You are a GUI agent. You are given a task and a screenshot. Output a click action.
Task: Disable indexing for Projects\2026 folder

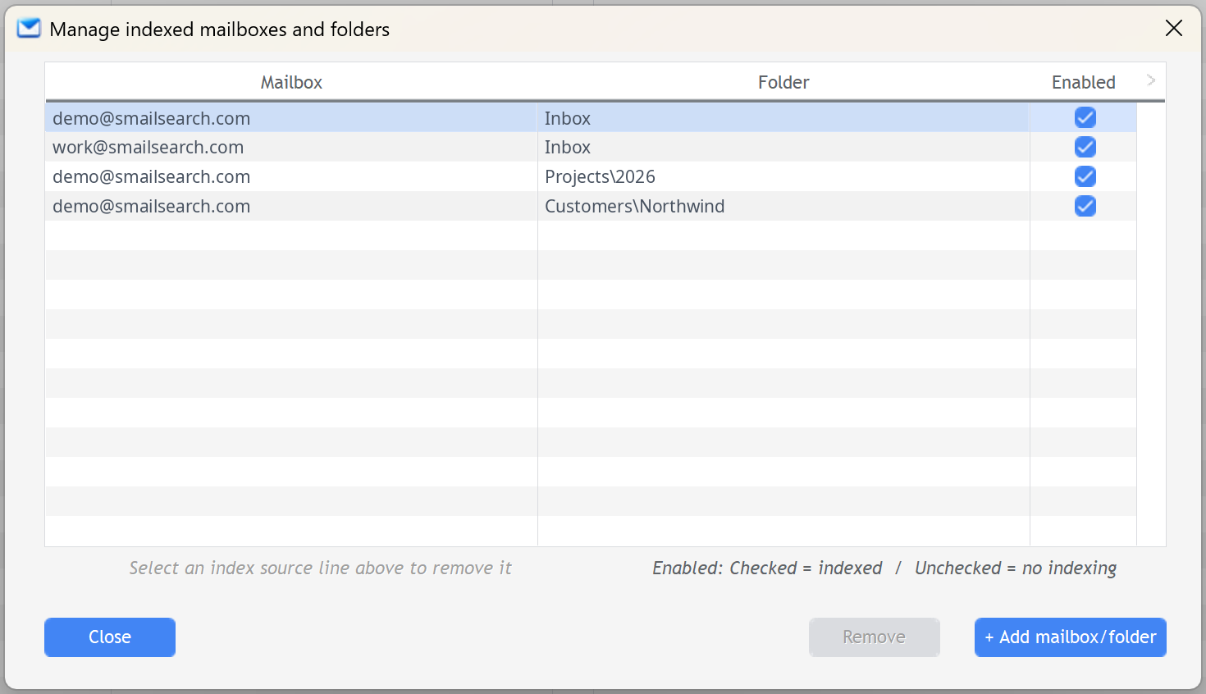coord(1085,176)
